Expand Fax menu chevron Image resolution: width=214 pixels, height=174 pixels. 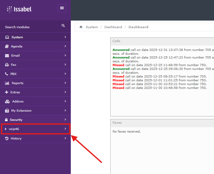(x=65, y=65)
